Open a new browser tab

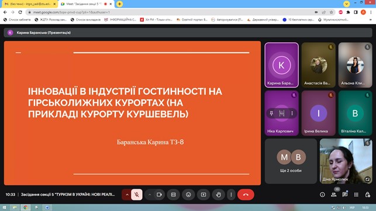click(x=119, y=4)
